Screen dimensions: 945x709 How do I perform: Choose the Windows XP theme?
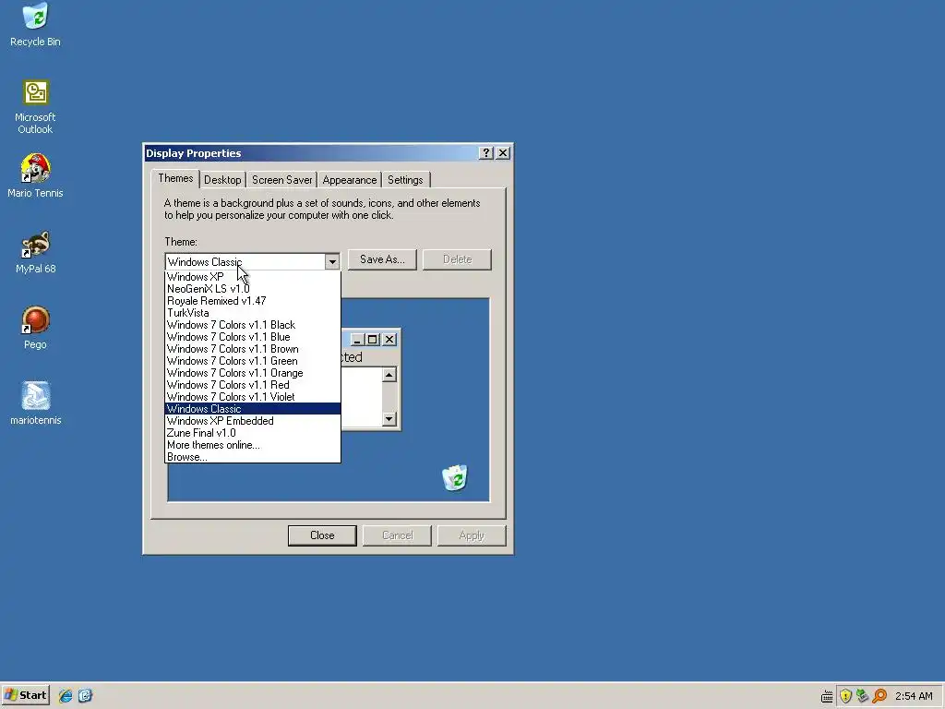(x=253, y=277)
